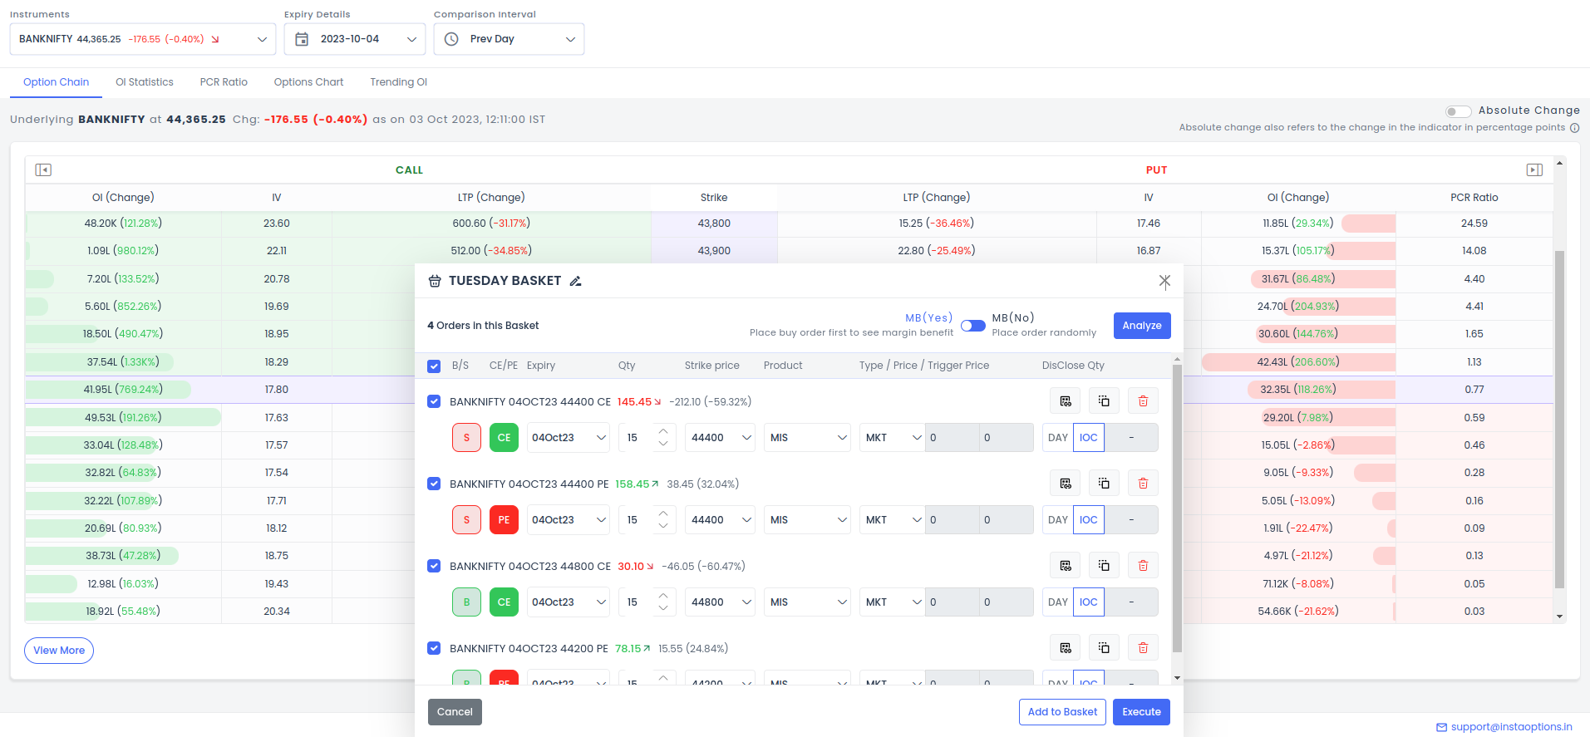This screenshot has width=1590, height=737.
Task: Toggle the Absolute Change switch
Action: click(1458, 111)
